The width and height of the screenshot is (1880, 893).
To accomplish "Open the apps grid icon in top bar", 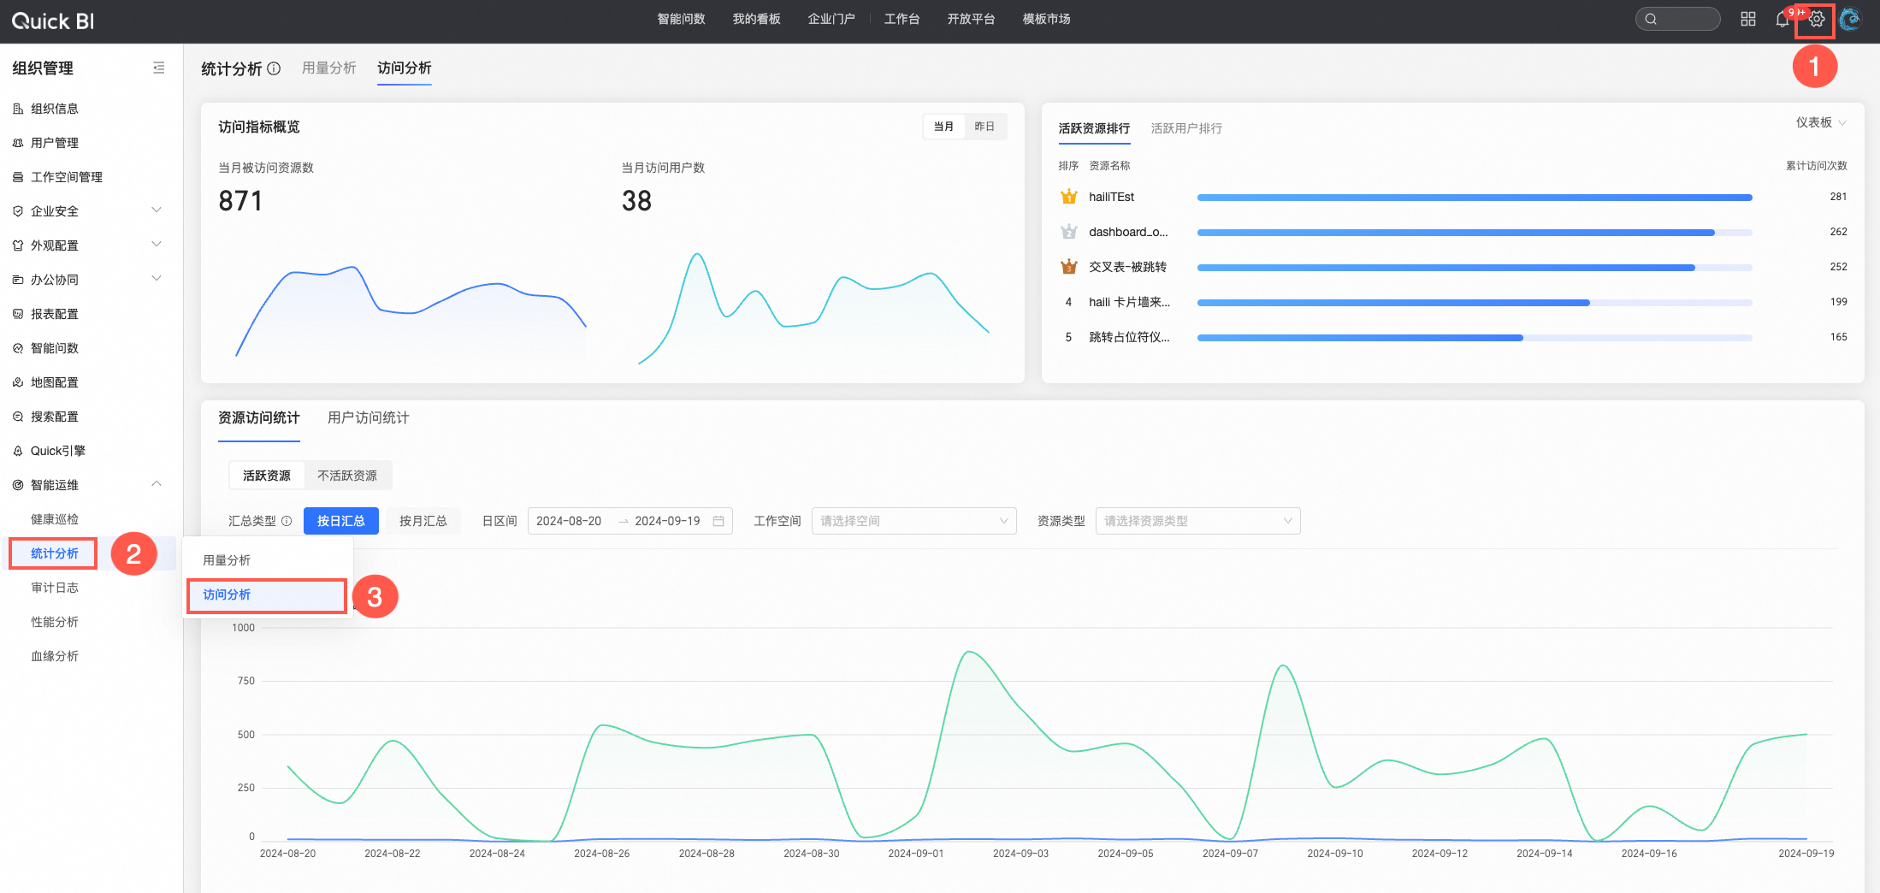I will click(1748, 19).
